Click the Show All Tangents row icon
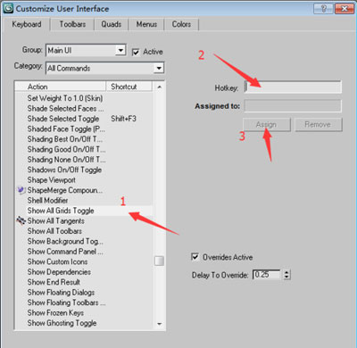The width and height of the screenshot is (357, 348). point(21,220)
